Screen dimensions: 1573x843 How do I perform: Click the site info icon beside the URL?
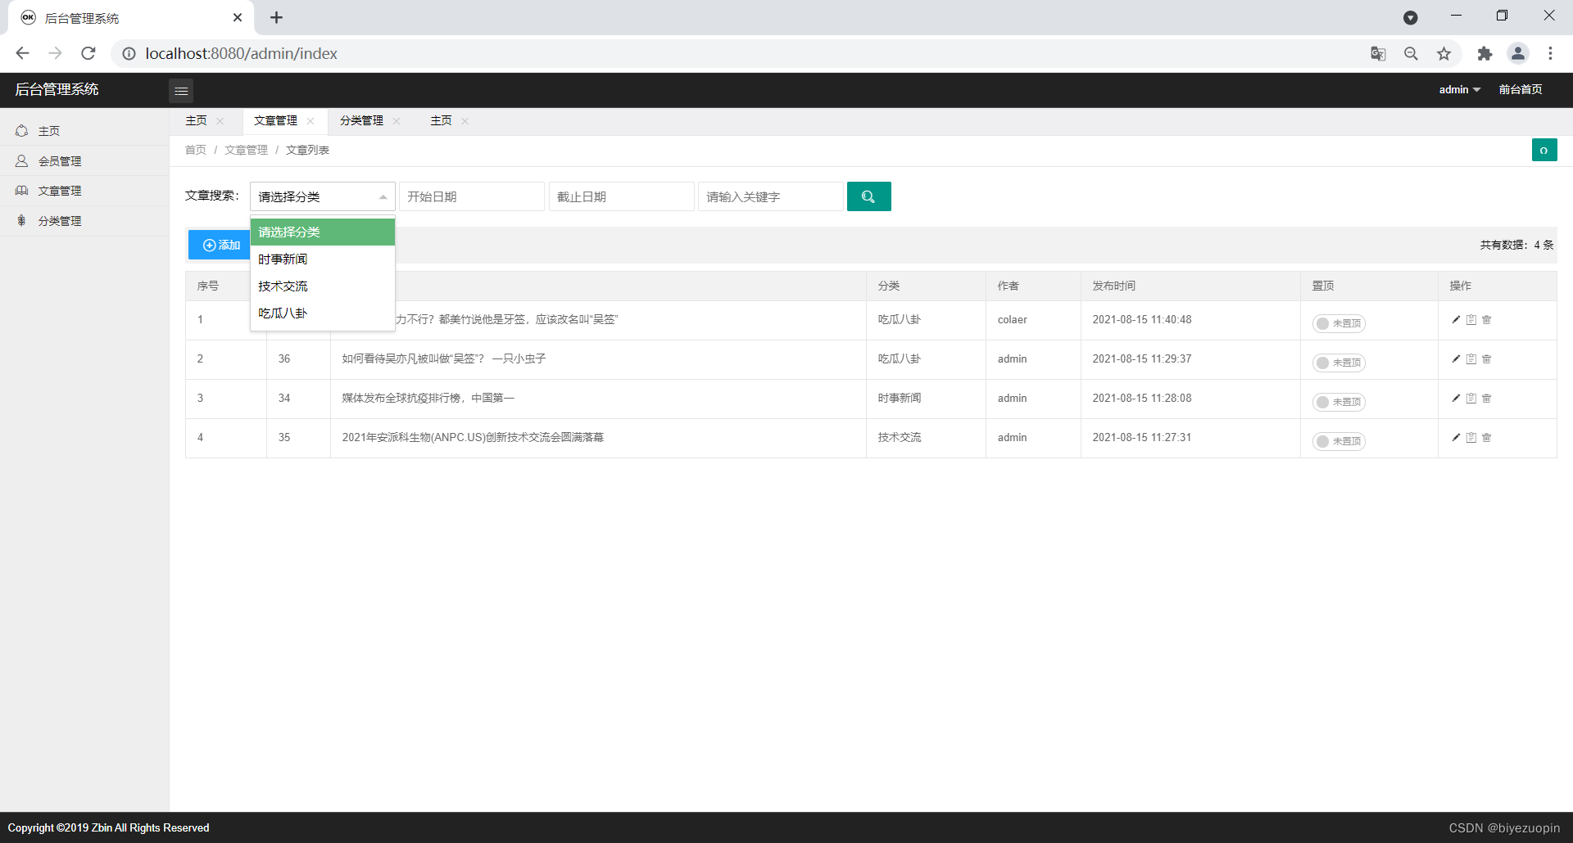[129, 53]
